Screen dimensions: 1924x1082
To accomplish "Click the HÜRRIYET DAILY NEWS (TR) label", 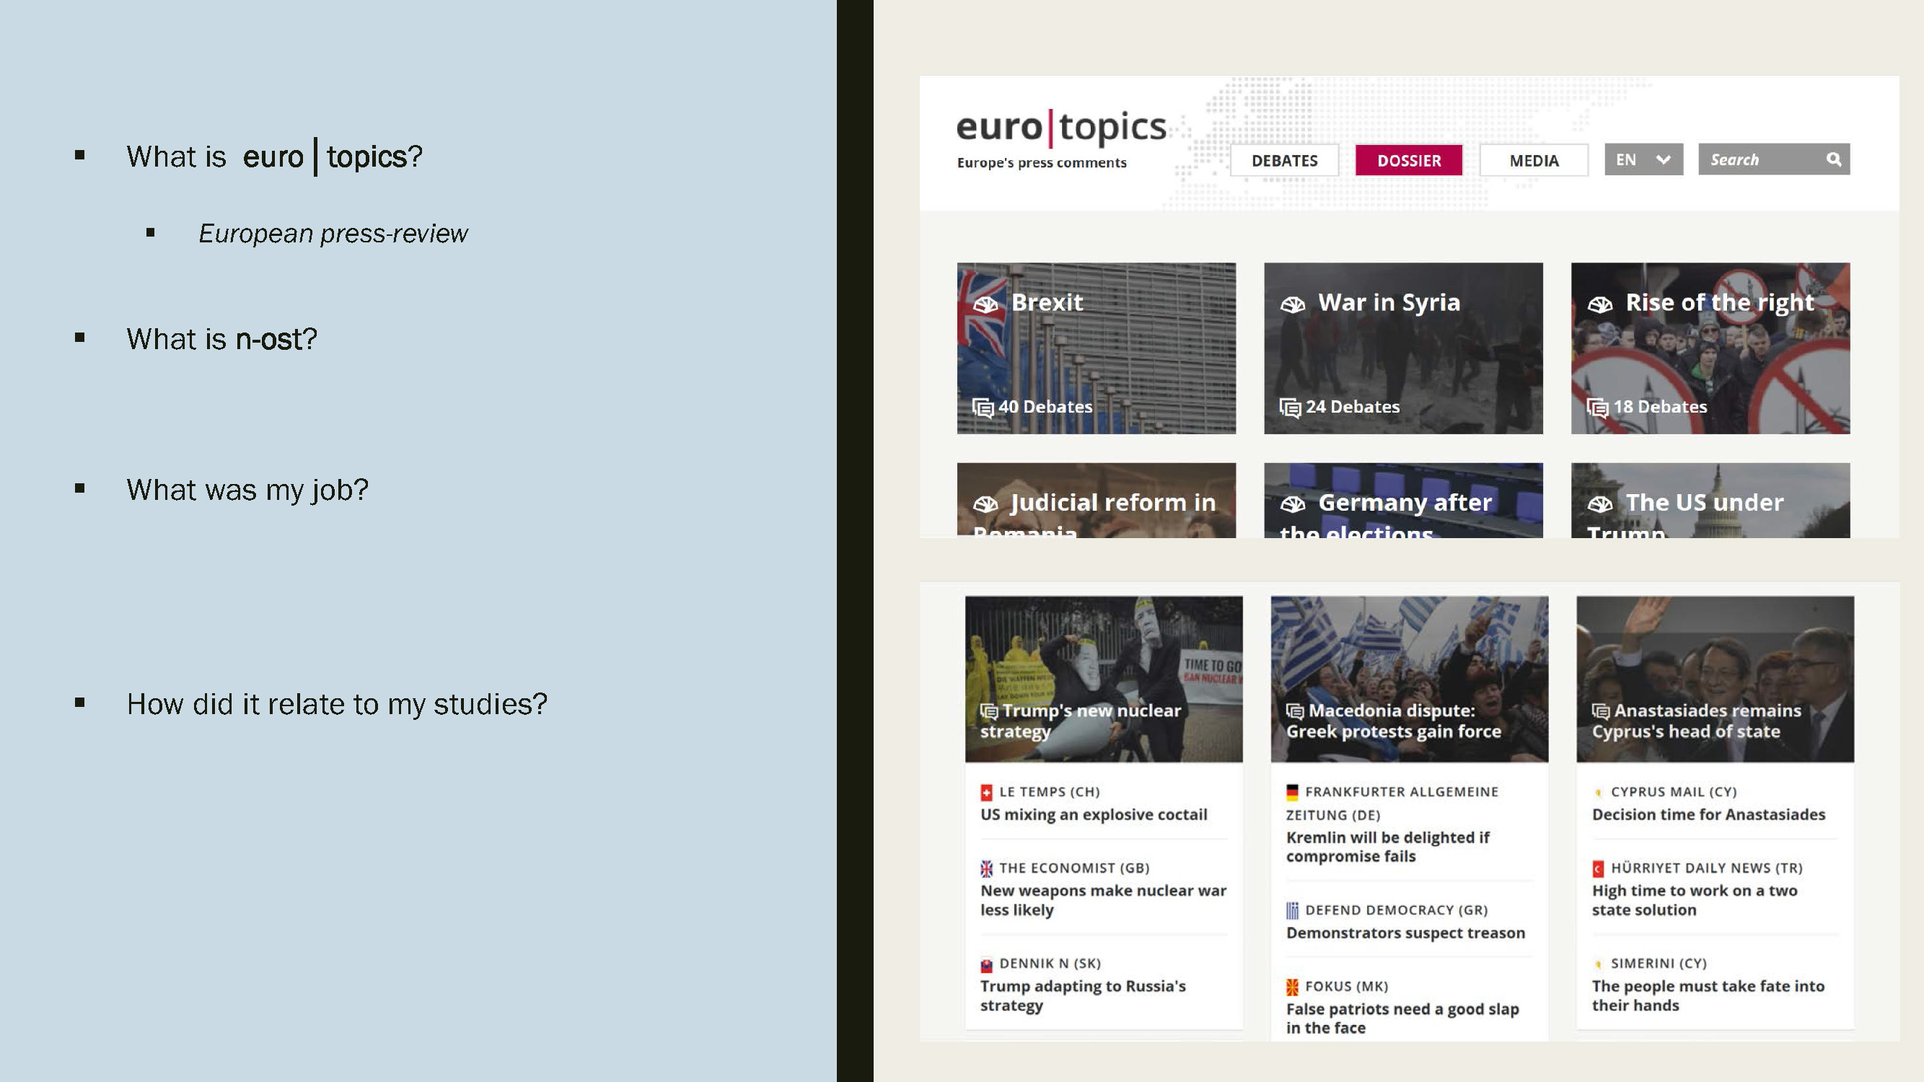I will 1707,868.
